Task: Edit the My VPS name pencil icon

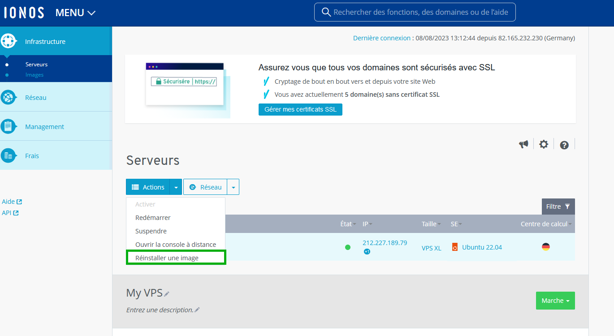Action: (167, 294)
